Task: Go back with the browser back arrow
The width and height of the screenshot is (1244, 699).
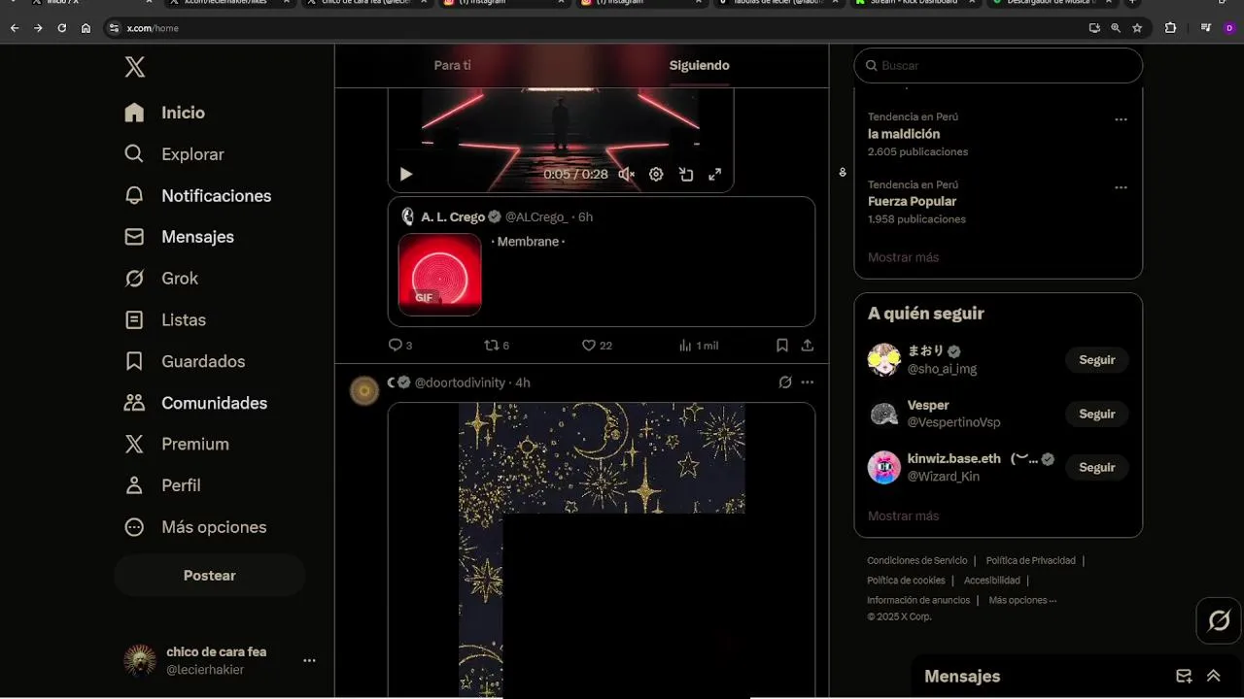Action: click(14, 28)
